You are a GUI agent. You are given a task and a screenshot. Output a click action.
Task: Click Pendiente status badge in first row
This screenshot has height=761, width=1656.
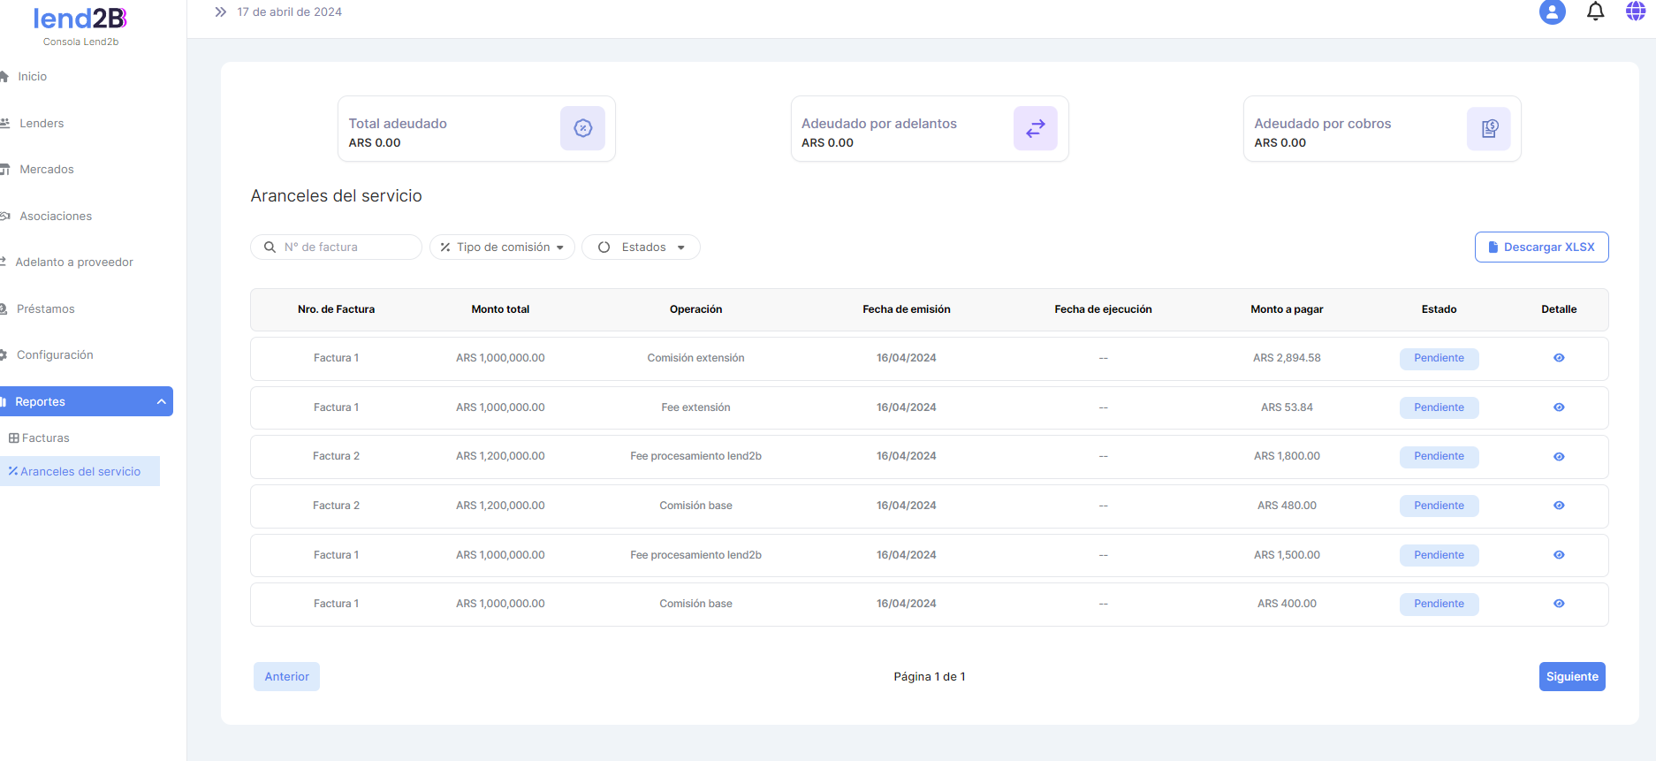coord(1439,358)
